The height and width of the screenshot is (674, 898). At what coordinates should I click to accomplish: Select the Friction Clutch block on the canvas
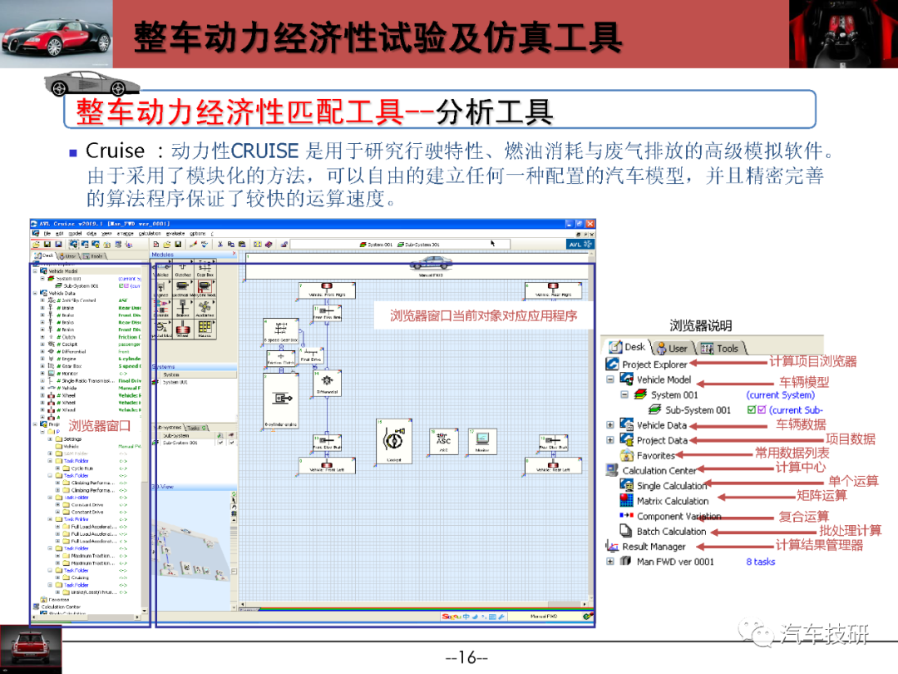pos(281,359)
